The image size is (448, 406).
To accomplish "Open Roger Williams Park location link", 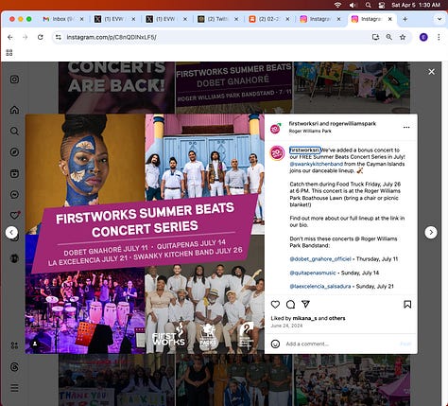I will 310,131.
